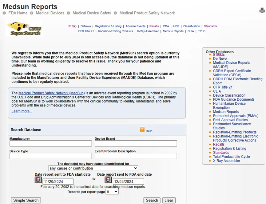The width and height of the screenshot is (266, 204).
Task: Open Postmarket Surveillance Studies link
Action: [x=232, y=126]
